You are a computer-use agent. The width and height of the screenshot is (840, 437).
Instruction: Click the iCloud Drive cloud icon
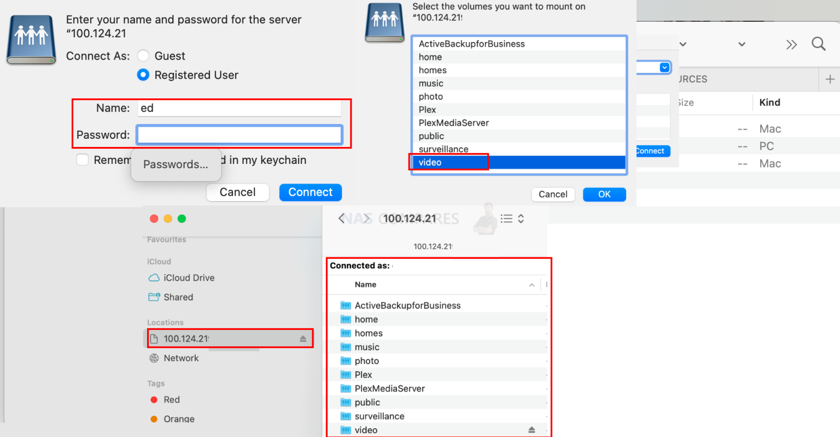154,277
